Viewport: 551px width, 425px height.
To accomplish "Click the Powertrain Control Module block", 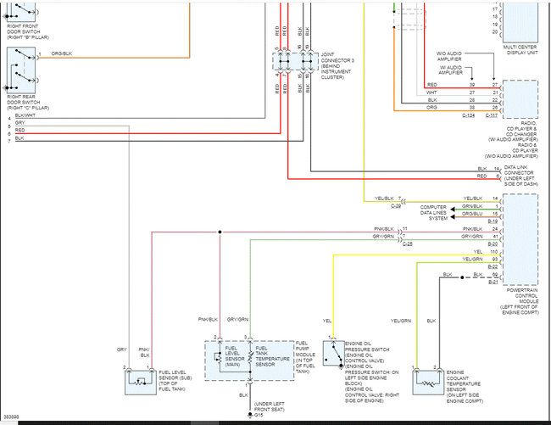I will pos(520,239).
